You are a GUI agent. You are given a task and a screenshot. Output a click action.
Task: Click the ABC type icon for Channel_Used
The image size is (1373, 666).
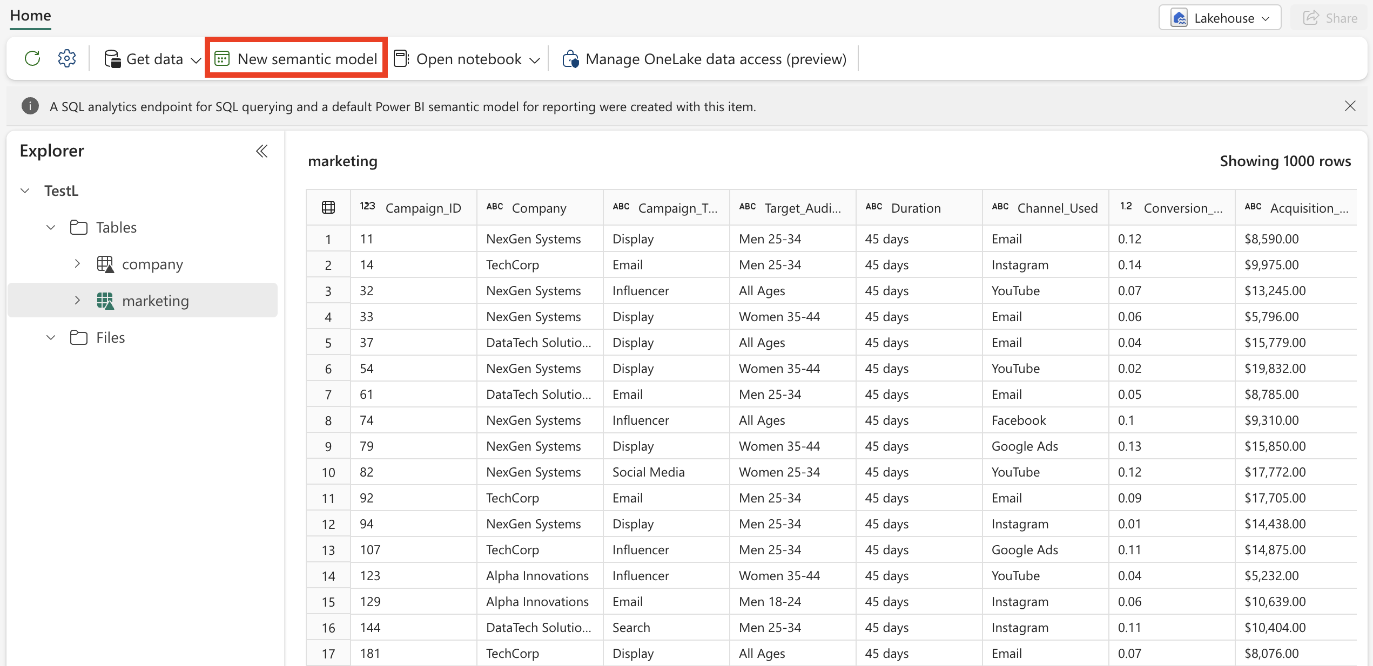click(1000, 206)
